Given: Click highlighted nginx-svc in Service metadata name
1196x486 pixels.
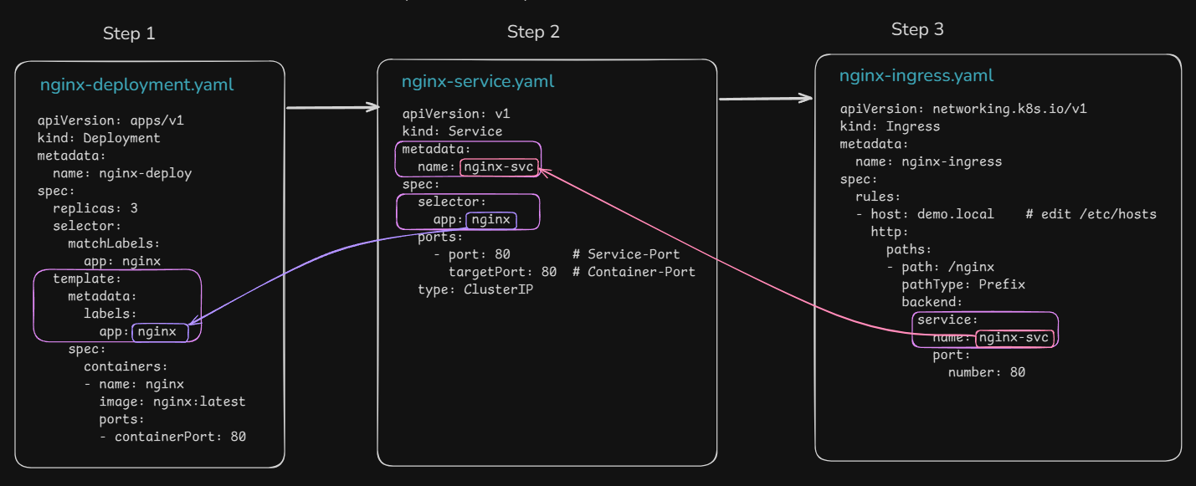Looking at the screenshot, I should (x=498, y=166).
